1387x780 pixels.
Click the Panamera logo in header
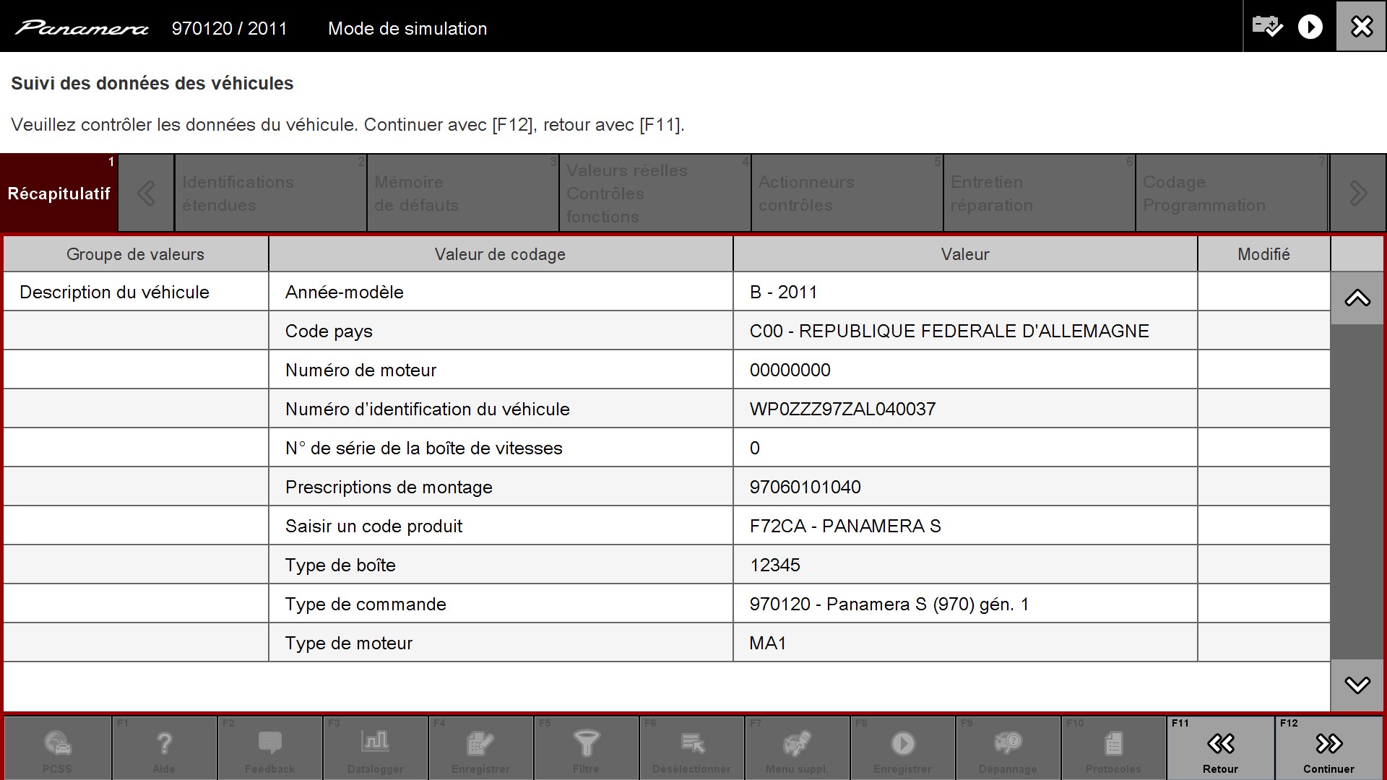click(82, 28)
